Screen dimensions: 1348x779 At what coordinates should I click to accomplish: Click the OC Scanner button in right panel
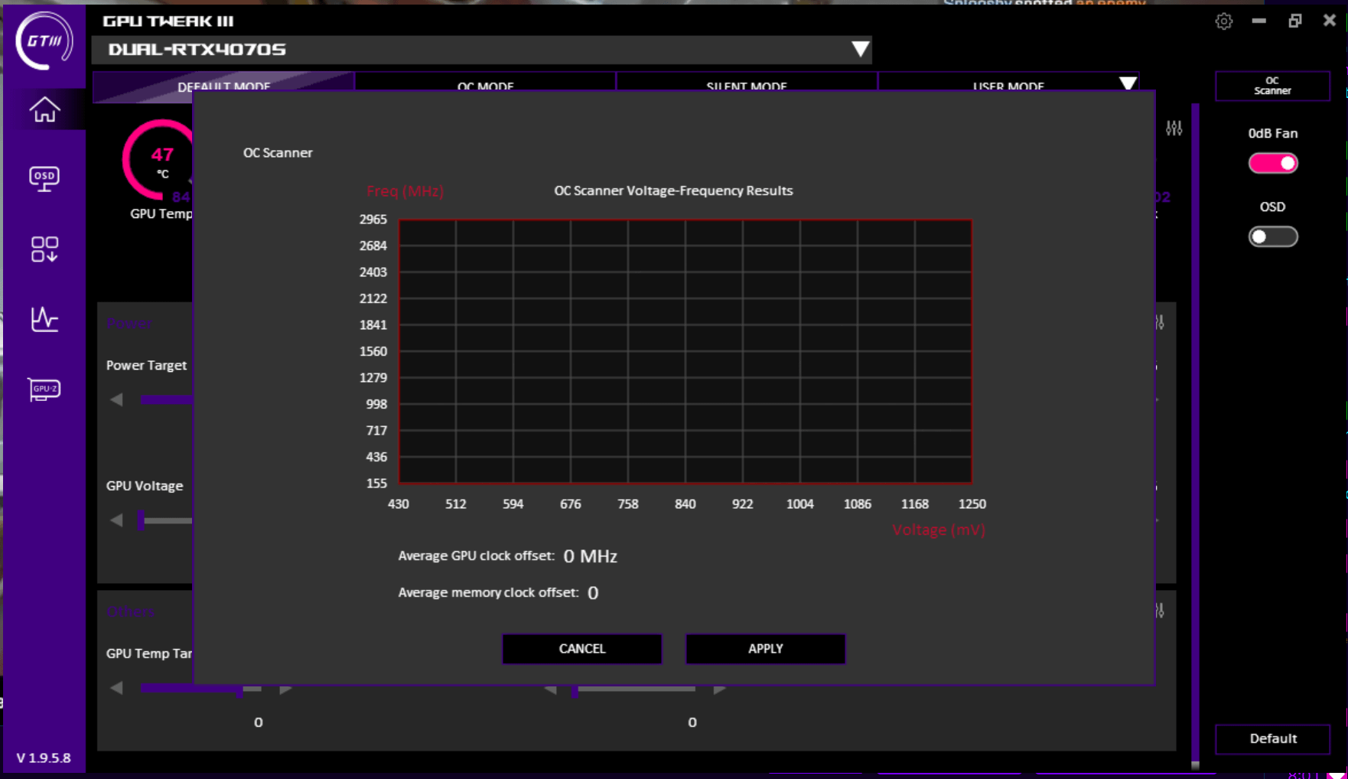coord(1273,86)
